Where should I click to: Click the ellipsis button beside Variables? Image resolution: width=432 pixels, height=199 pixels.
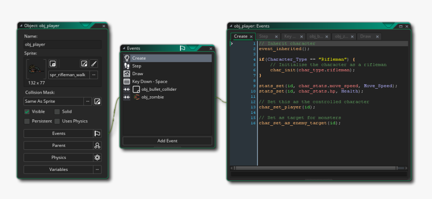[x=97, y=169]
